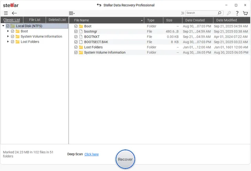Open help via question mark icon
The width and height of the screenshot is (251, 171).
point(237,13)
